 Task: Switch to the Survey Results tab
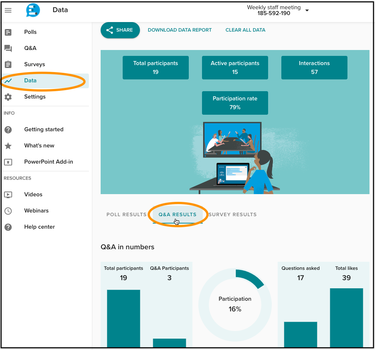[x=232, y=214]
